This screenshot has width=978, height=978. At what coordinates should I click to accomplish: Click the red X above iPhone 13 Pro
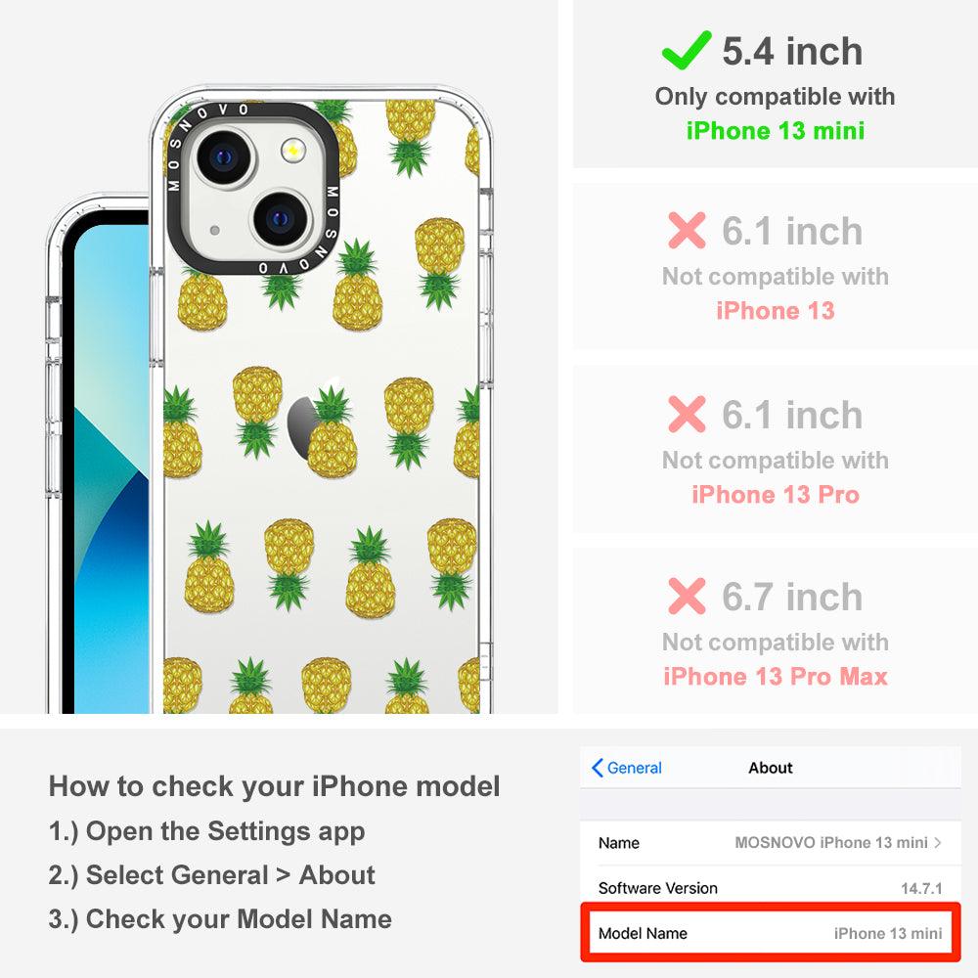[687, 414]
